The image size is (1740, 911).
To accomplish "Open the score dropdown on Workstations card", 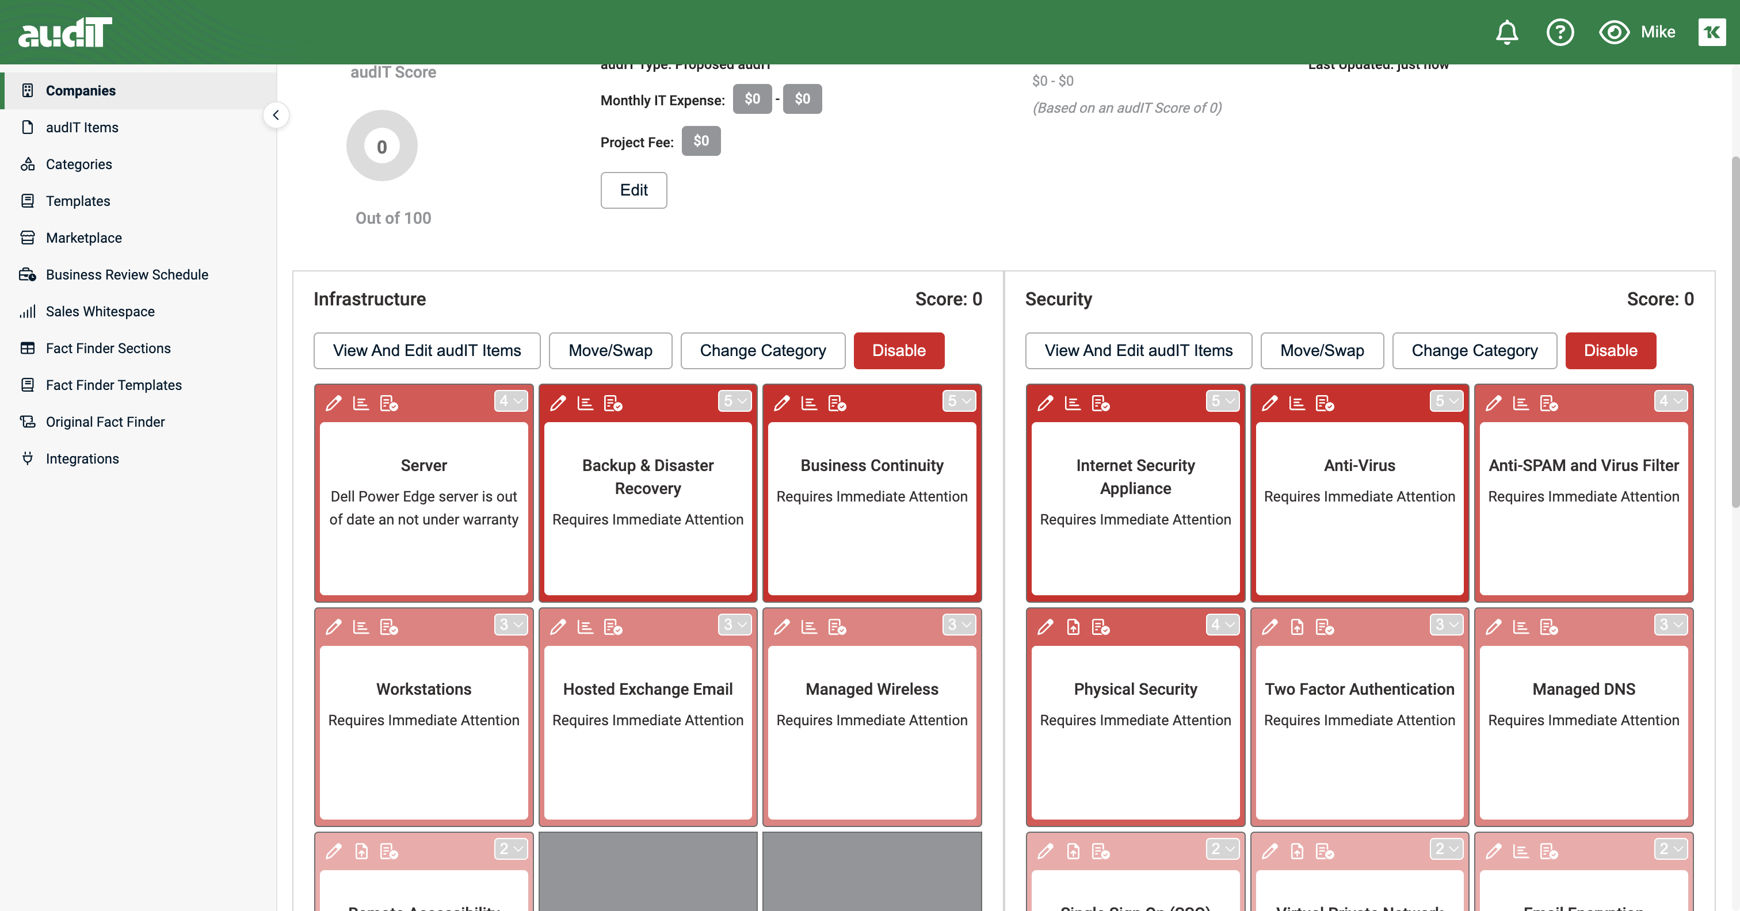I will click(510, 625).
